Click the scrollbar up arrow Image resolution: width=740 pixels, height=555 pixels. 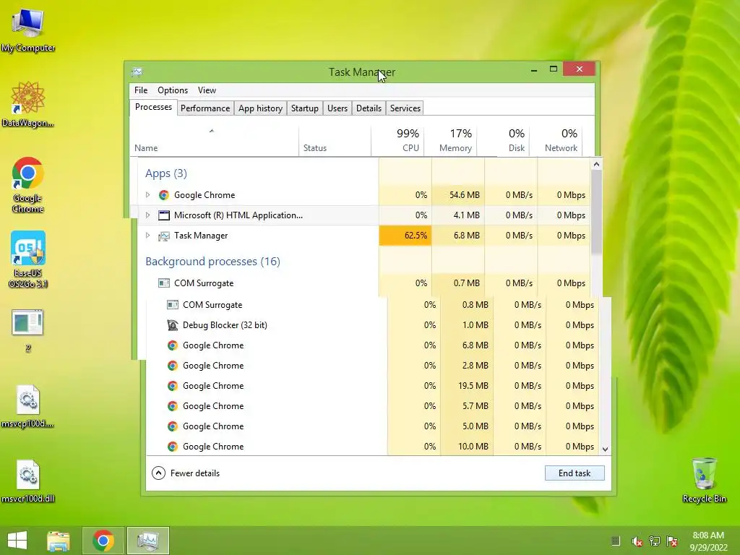click(x=596, y=164)
